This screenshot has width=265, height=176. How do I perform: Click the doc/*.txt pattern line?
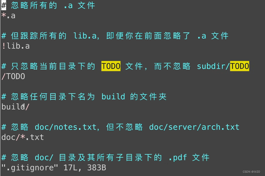click(x=23, y=137)
